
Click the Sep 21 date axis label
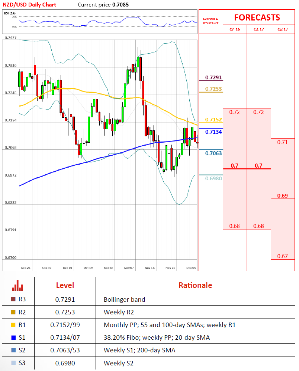tap(26, 268)
